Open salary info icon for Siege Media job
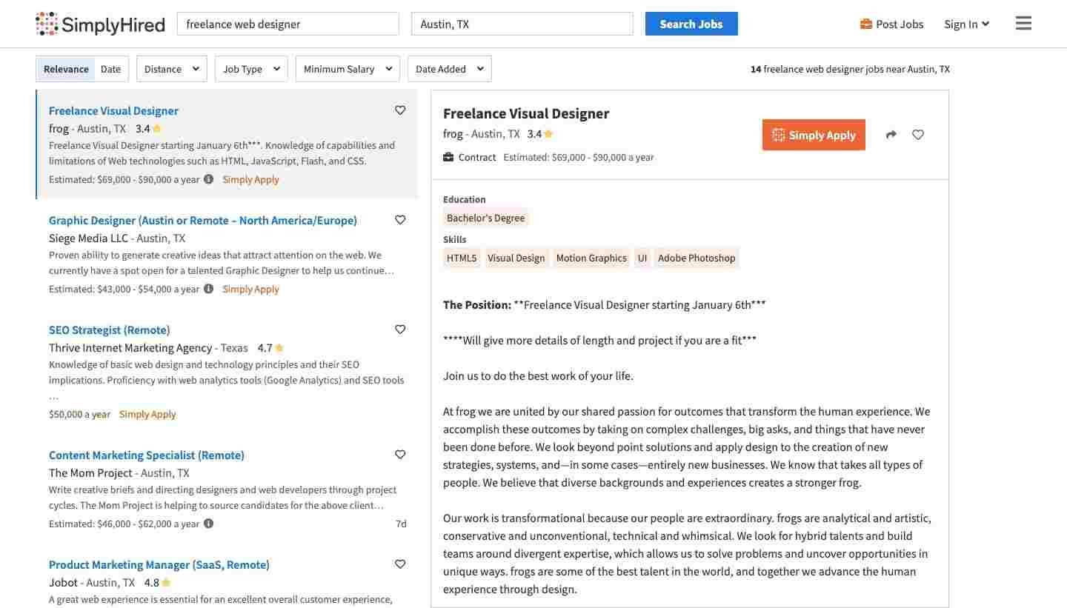 click(x=209, y=289)
